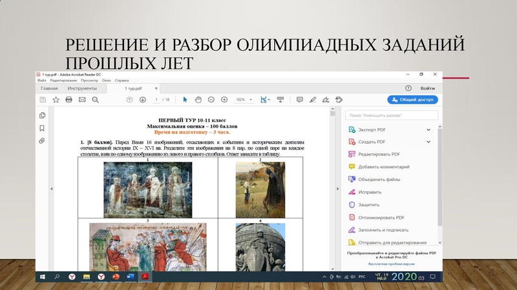Open the Окно menu
Screen dimensions: 517x290
[106, 80]
